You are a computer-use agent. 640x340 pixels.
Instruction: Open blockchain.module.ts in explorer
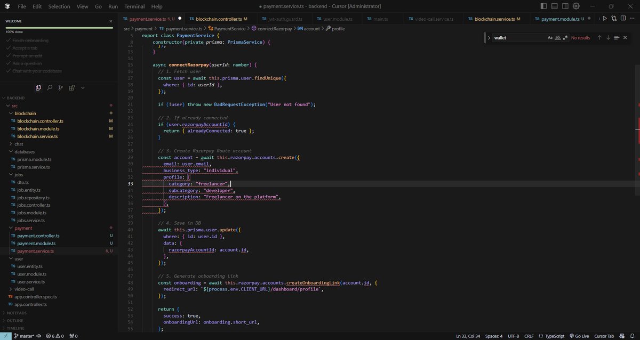(x=58, y=128)
